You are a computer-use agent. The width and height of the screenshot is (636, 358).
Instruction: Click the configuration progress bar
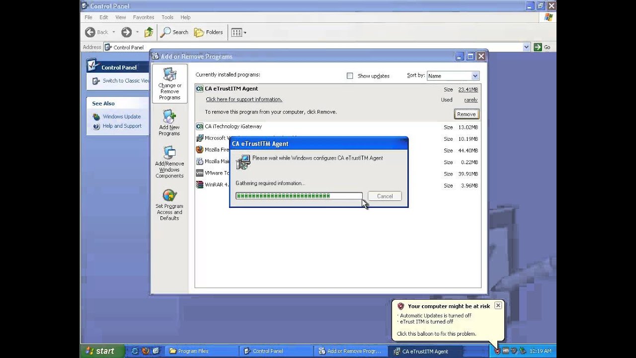299,196
